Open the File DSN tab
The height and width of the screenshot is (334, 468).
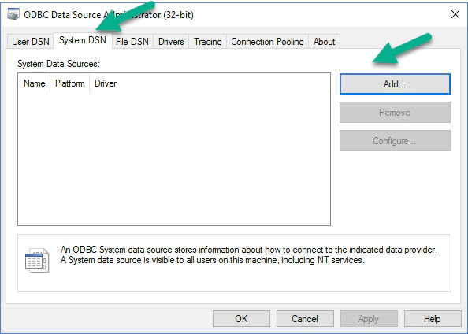[132, 42]
